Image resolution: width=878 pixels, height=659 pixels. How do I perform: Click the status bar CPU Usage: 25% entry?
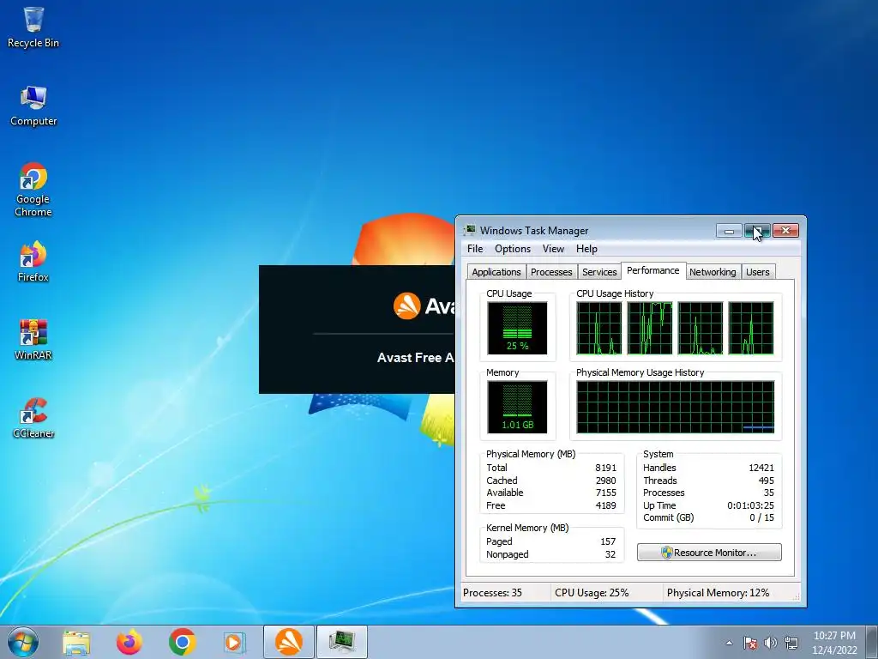592,593
